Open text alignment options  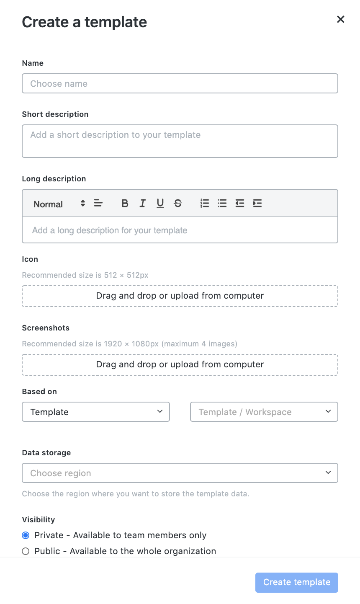98,203
